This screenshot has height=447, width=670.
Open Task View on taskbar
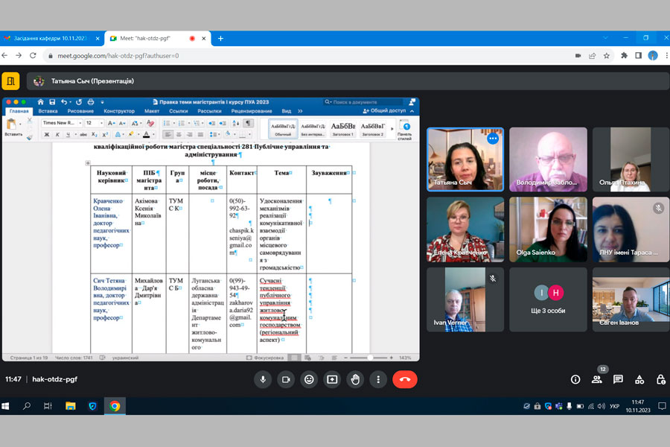click(x=48, y=406)
